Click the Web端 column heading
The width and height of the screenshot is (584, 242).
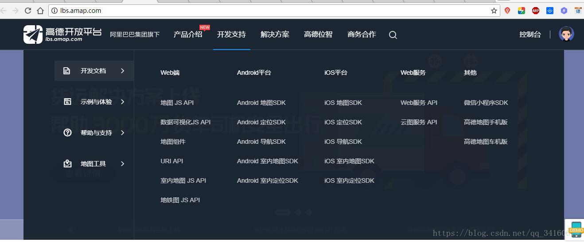170,73
